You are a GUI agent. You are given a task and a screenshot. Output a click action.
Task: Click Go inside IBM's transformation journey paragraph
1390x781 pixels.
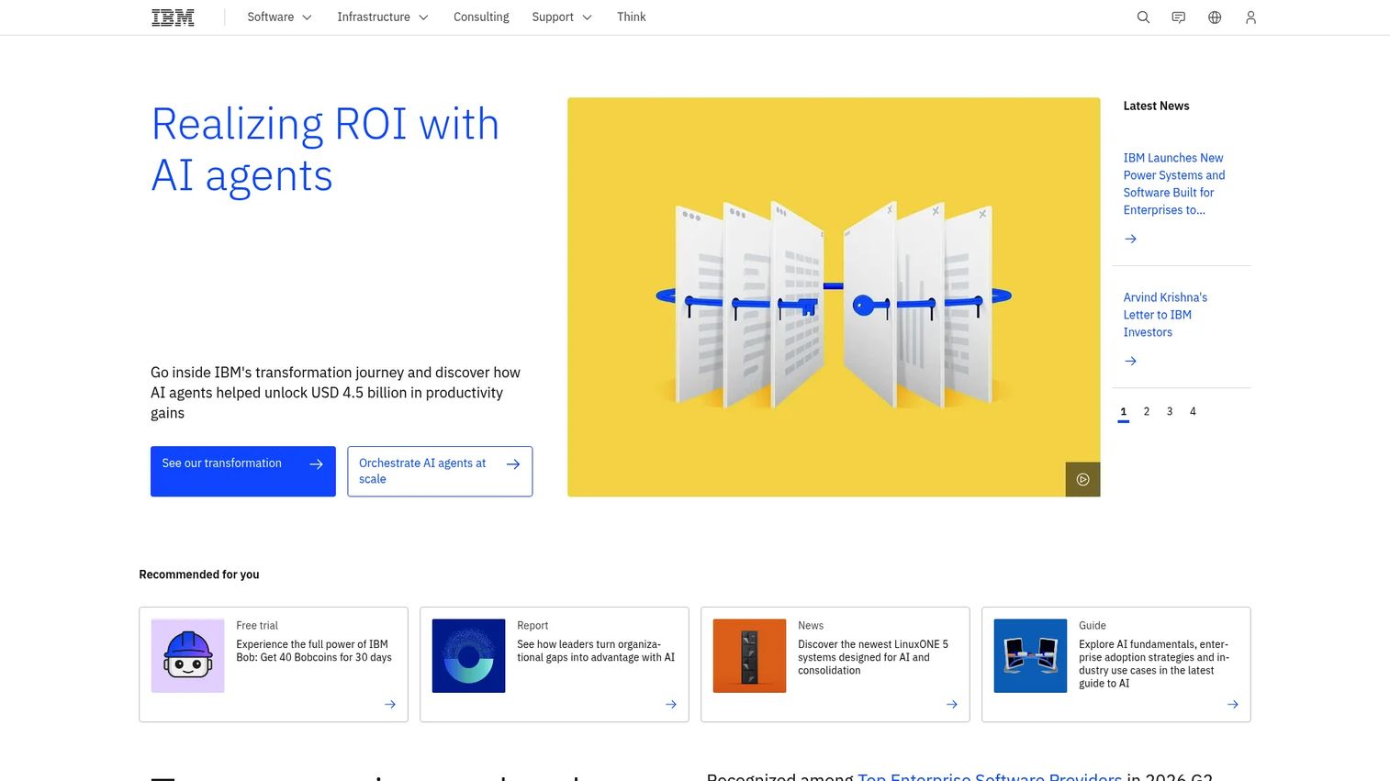(336, 393)
